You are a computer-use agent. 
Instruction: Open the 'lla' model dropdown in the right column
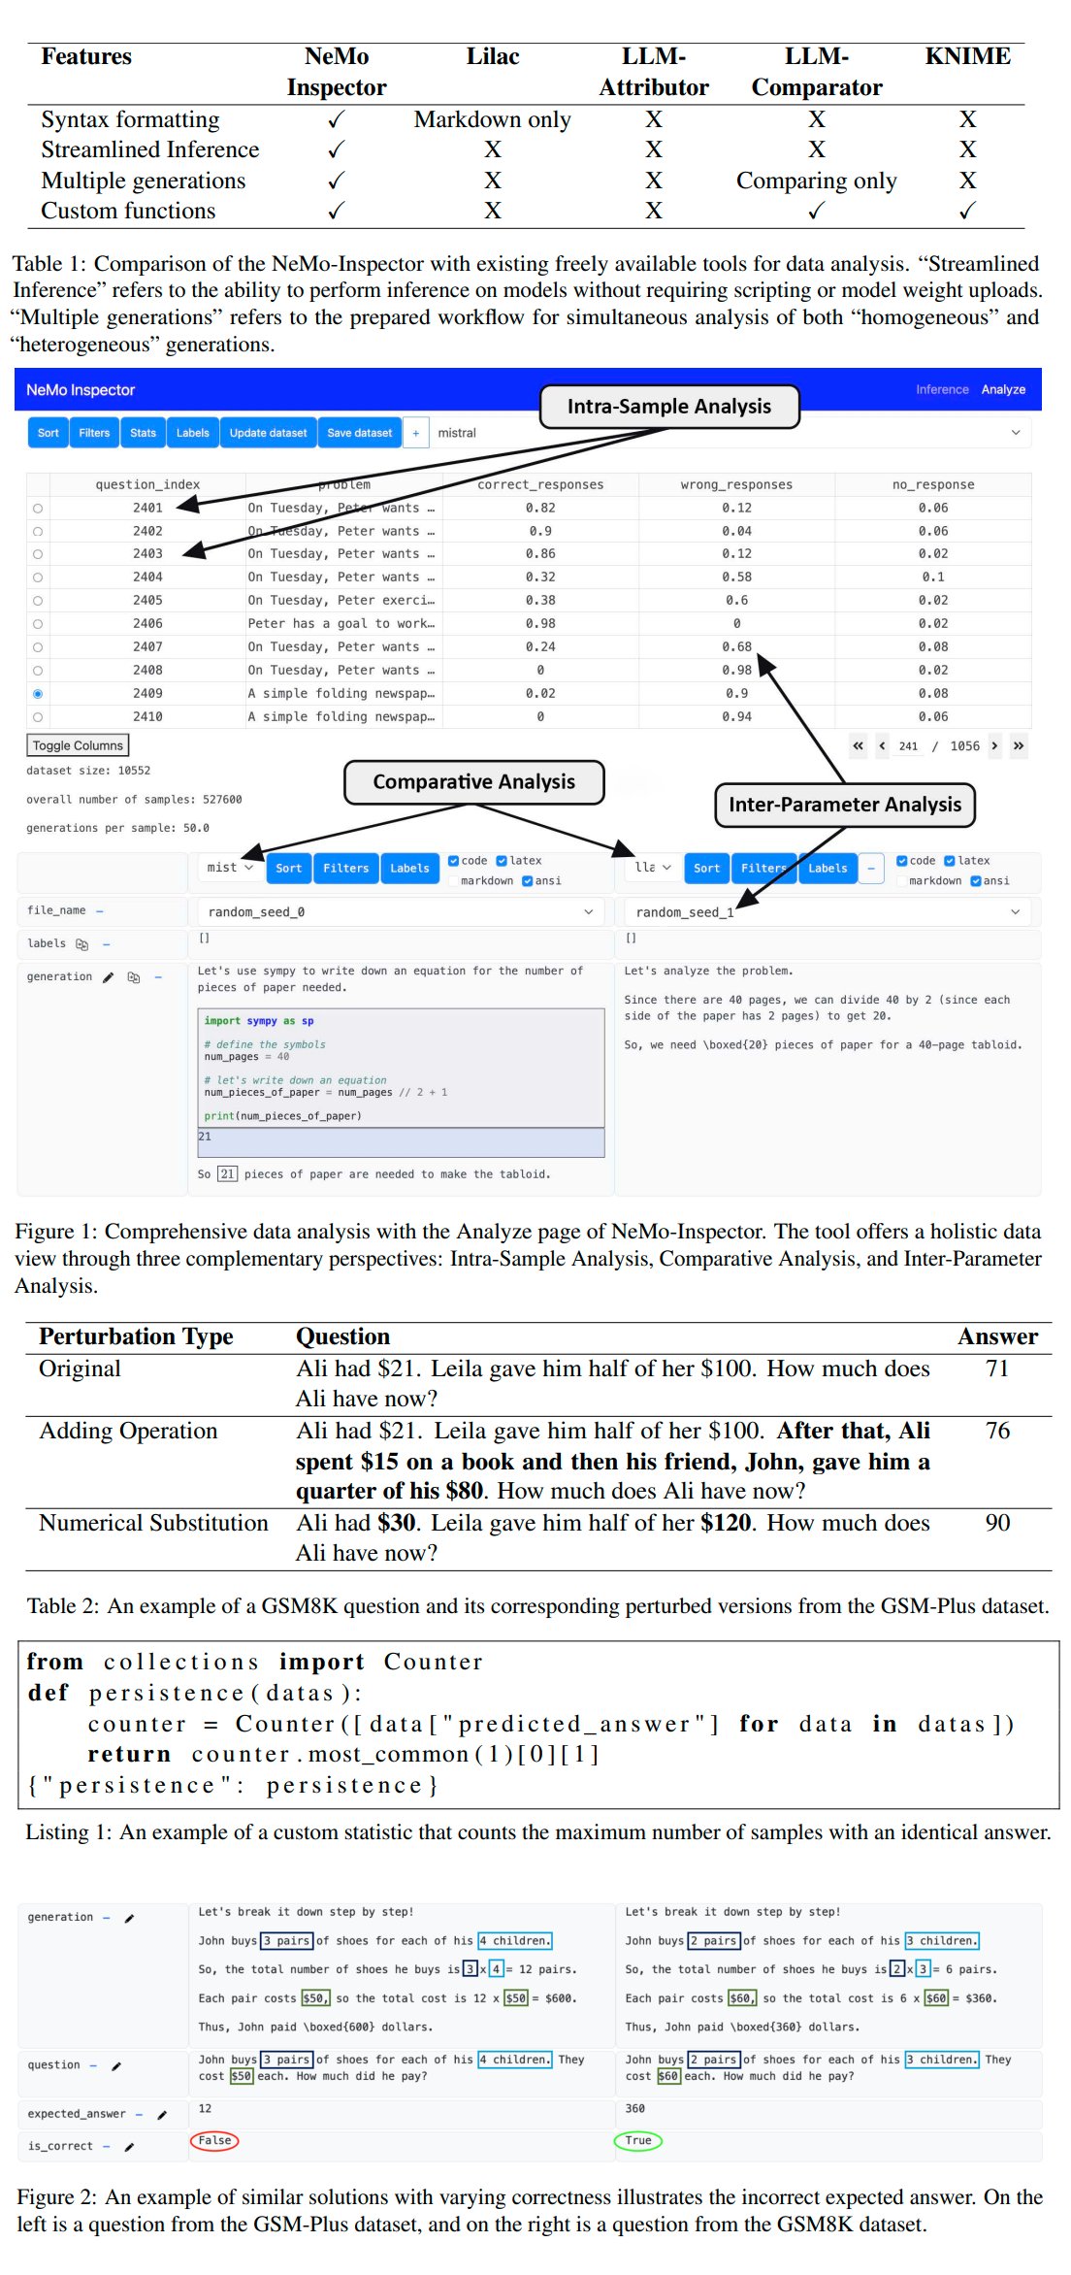(652, 868)
